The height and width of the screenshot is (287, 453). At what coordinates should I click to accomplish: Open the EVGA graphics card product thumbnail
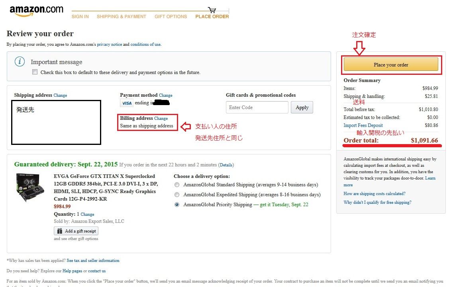30,187
